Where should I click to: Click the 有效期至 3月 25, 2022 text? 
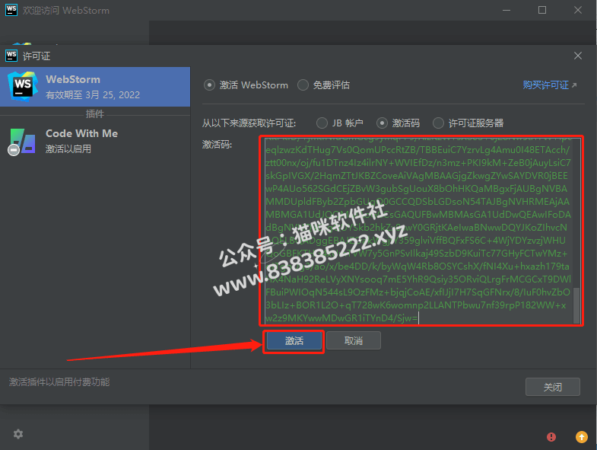click(x=93, y=95)
